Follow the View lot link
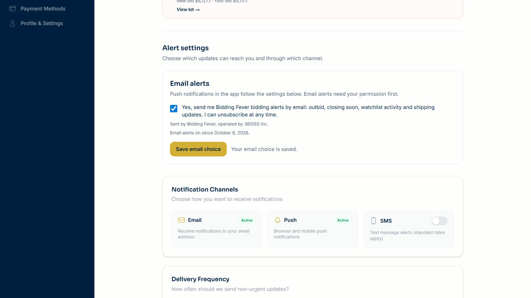531x298 pixels. click(x=188, y=10)
